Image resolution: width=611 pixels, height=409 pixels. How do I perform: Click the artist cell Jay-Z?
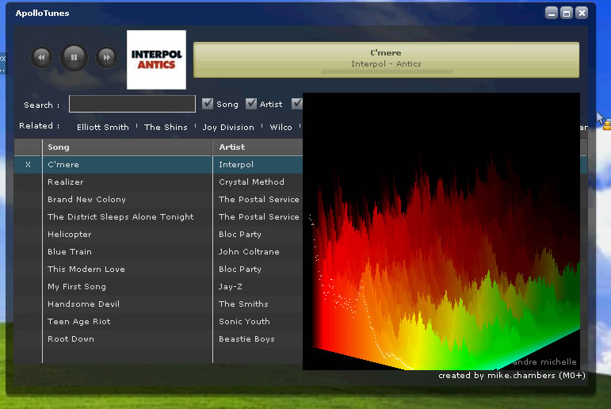[x=231, y=287]
